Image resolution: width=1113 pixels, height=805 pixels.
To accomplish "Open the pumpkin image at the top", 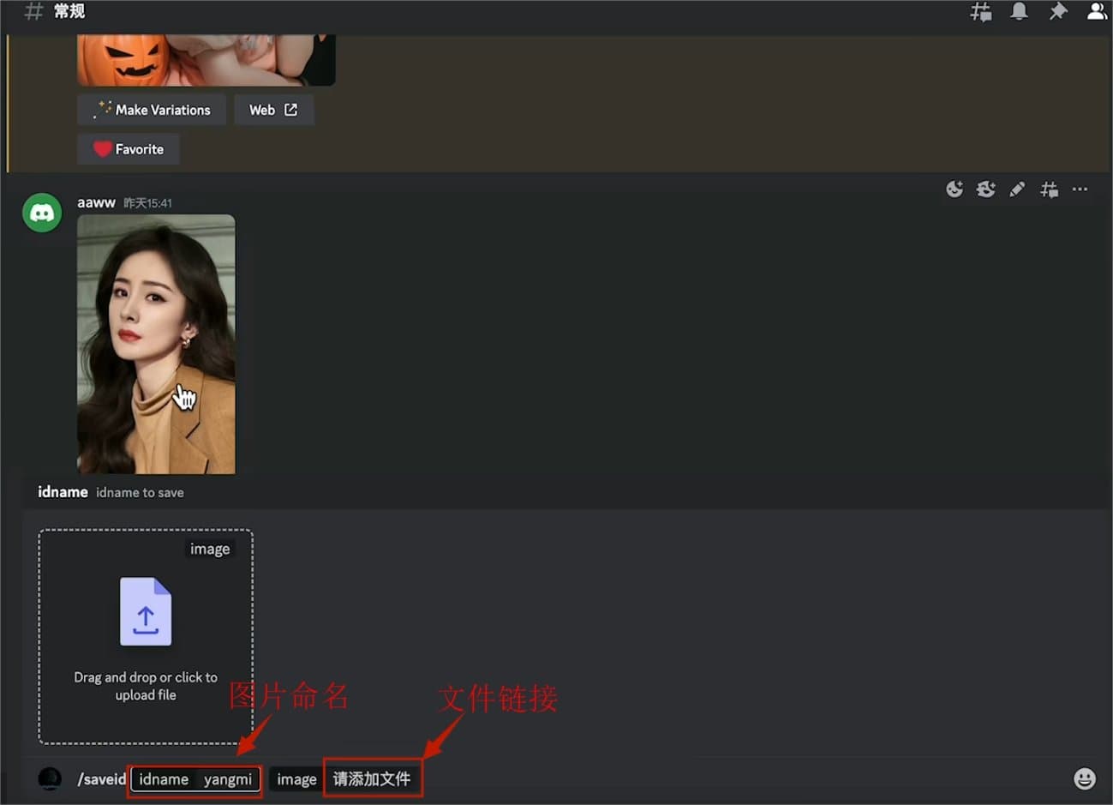I will coord(206,60).
